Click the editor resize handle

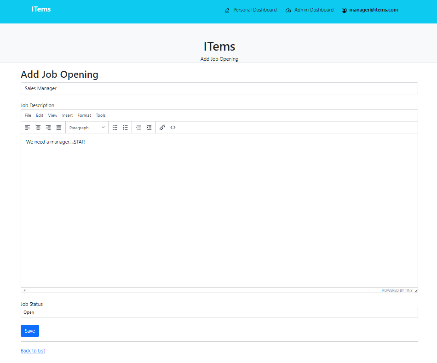coord(416,291)
